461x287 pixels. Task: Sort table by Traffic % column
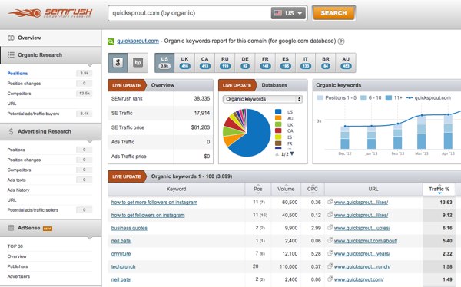[439, 190]
